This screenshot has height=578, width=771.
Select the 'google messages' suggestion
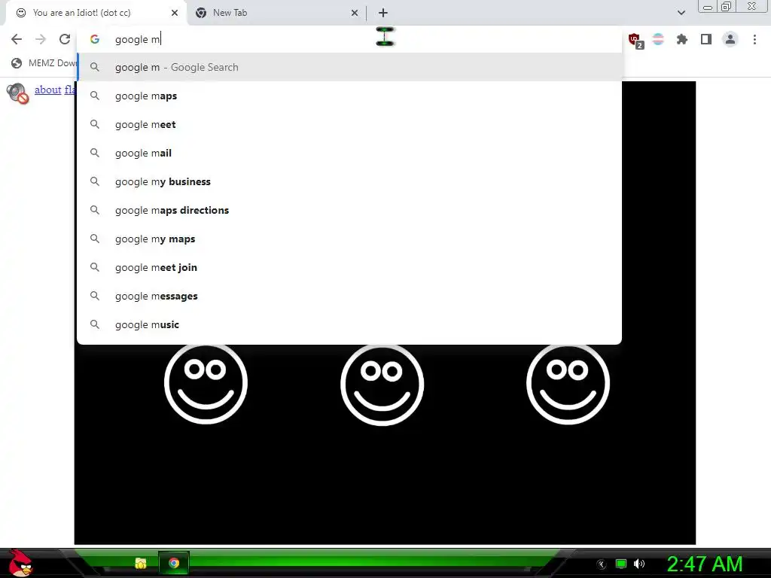click(349, 296)
